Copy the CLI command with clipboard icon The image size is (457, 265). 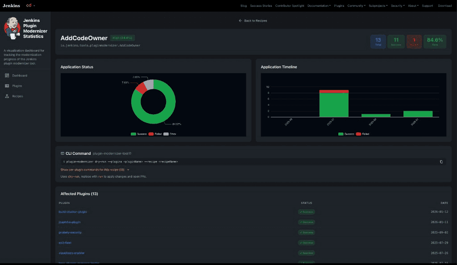pyautogui.click(x=441, y=161)
